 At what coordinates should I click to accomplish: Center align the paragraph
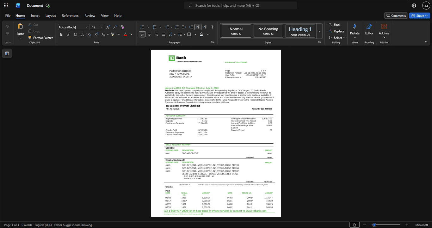149,34
